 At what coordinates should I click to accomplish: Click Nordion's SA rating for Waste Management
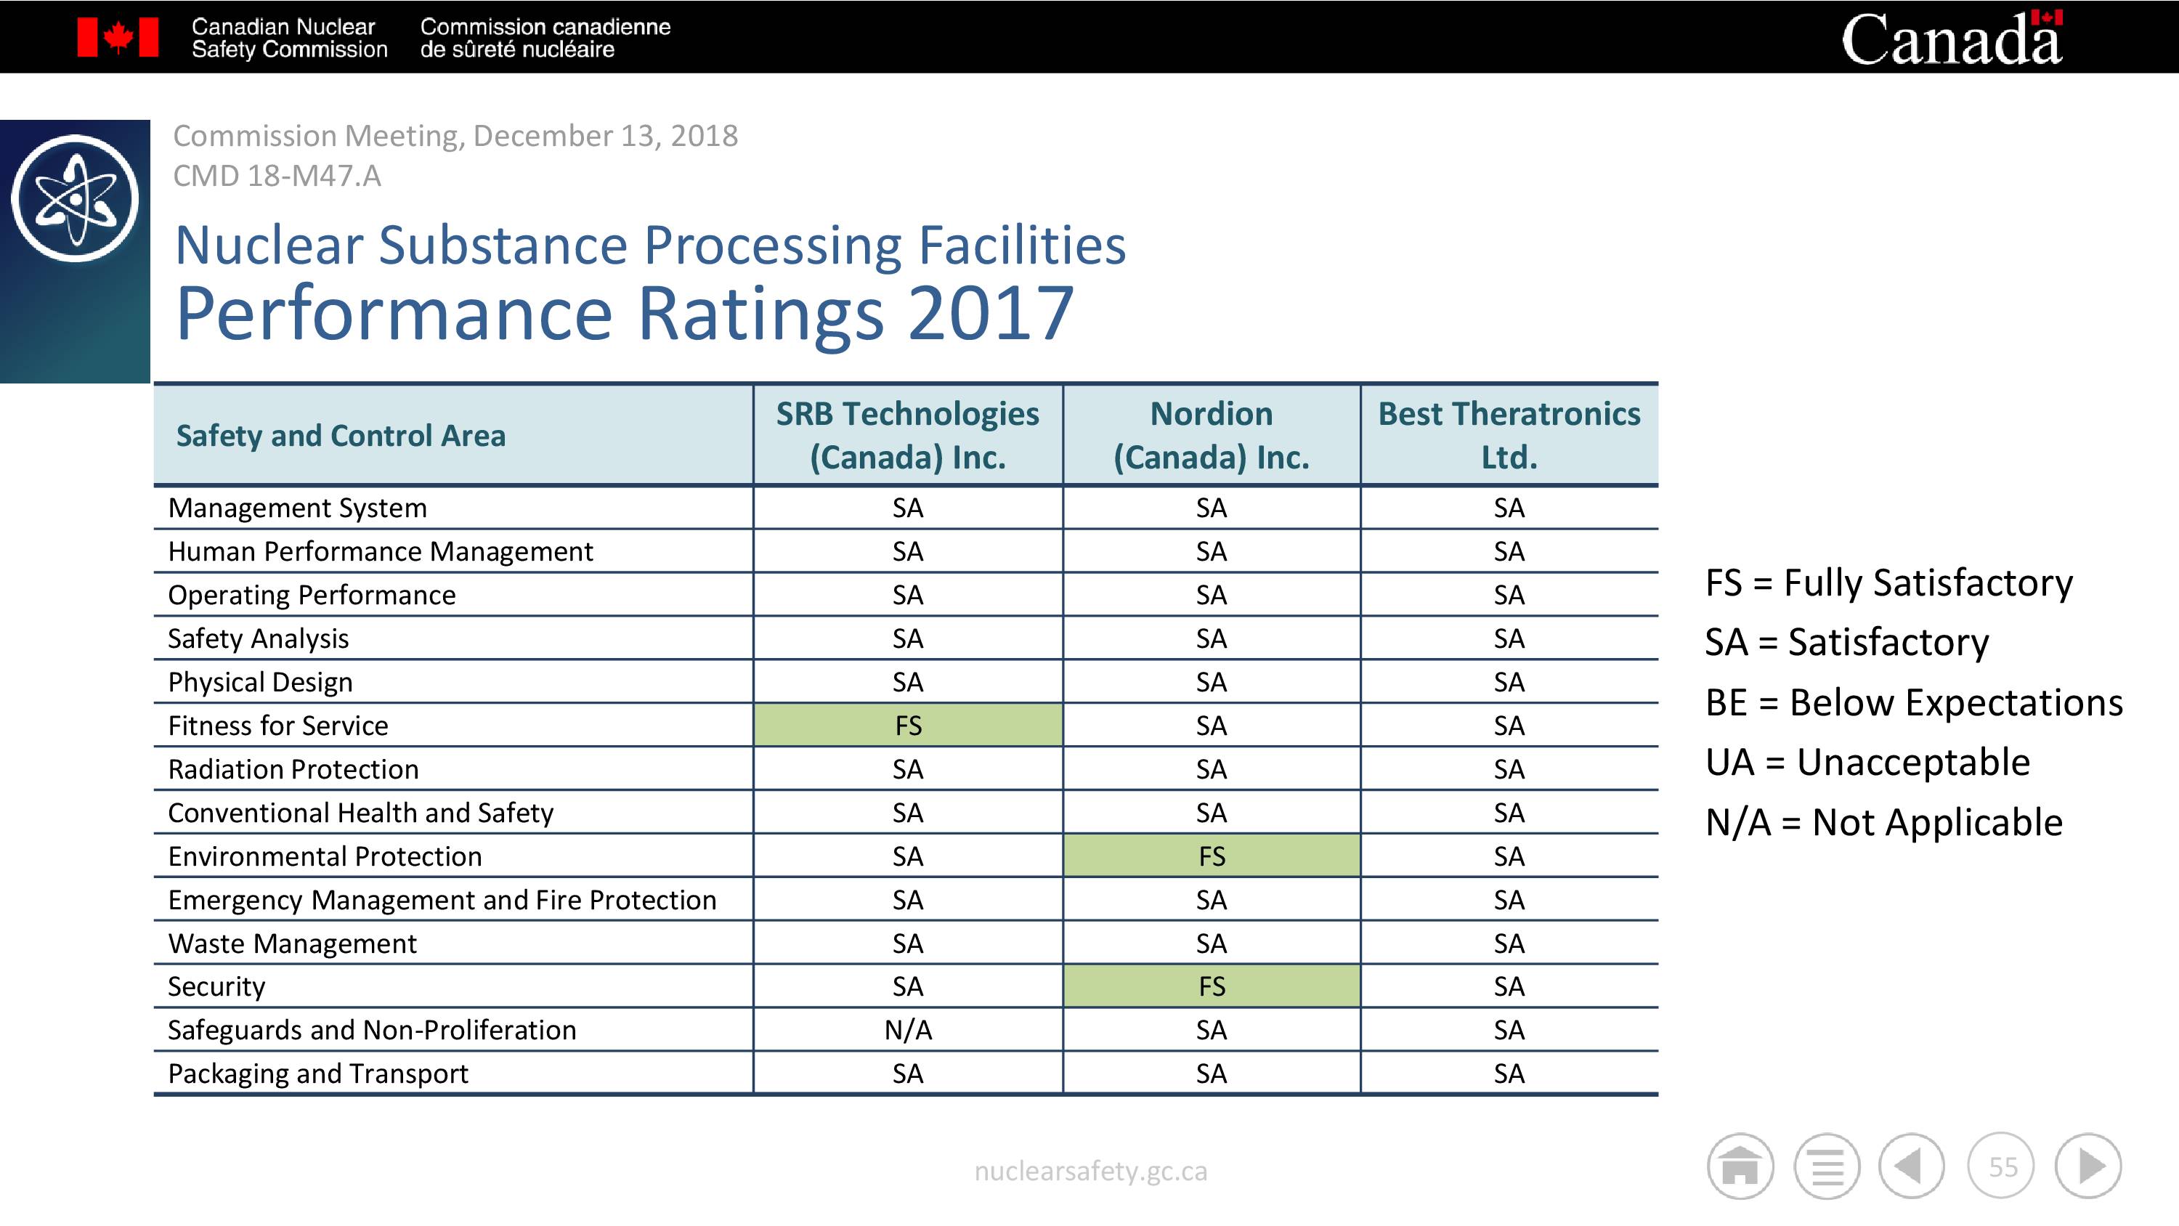click(x=1212, y=943)
